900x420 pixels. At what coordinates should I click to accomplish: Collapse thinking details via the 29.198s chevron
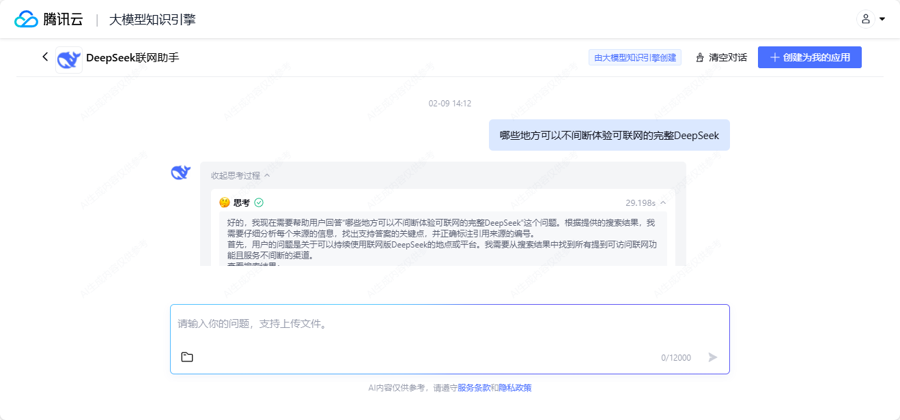[662, 202]
